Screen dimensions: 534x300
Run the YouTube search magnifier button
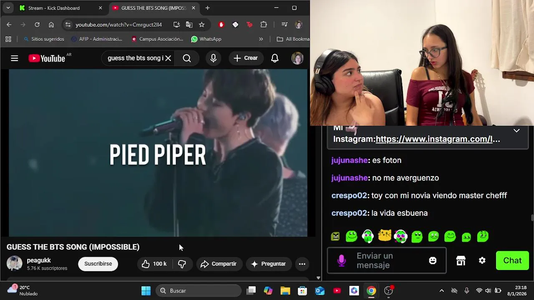coord(187,58)
